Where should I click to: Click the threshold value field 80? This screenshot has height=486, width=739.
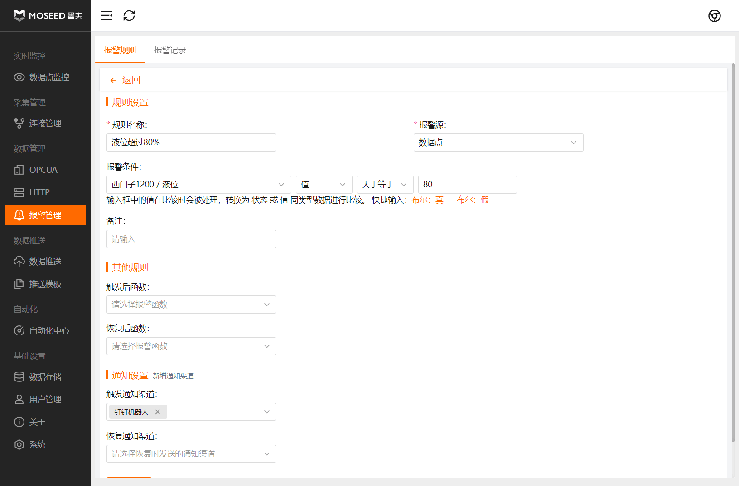pos(468,185)
